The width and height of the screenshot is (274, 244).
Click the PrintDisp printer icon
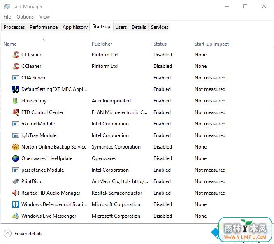point(16,181)
